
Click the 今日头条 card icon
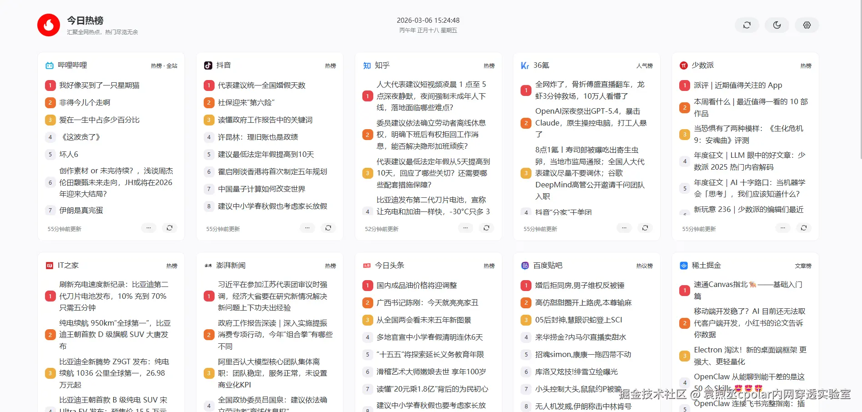pos(367,266)
